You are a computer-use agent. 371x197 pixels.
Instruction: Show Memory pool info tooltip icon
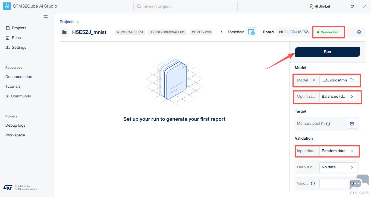pos(328,124)
